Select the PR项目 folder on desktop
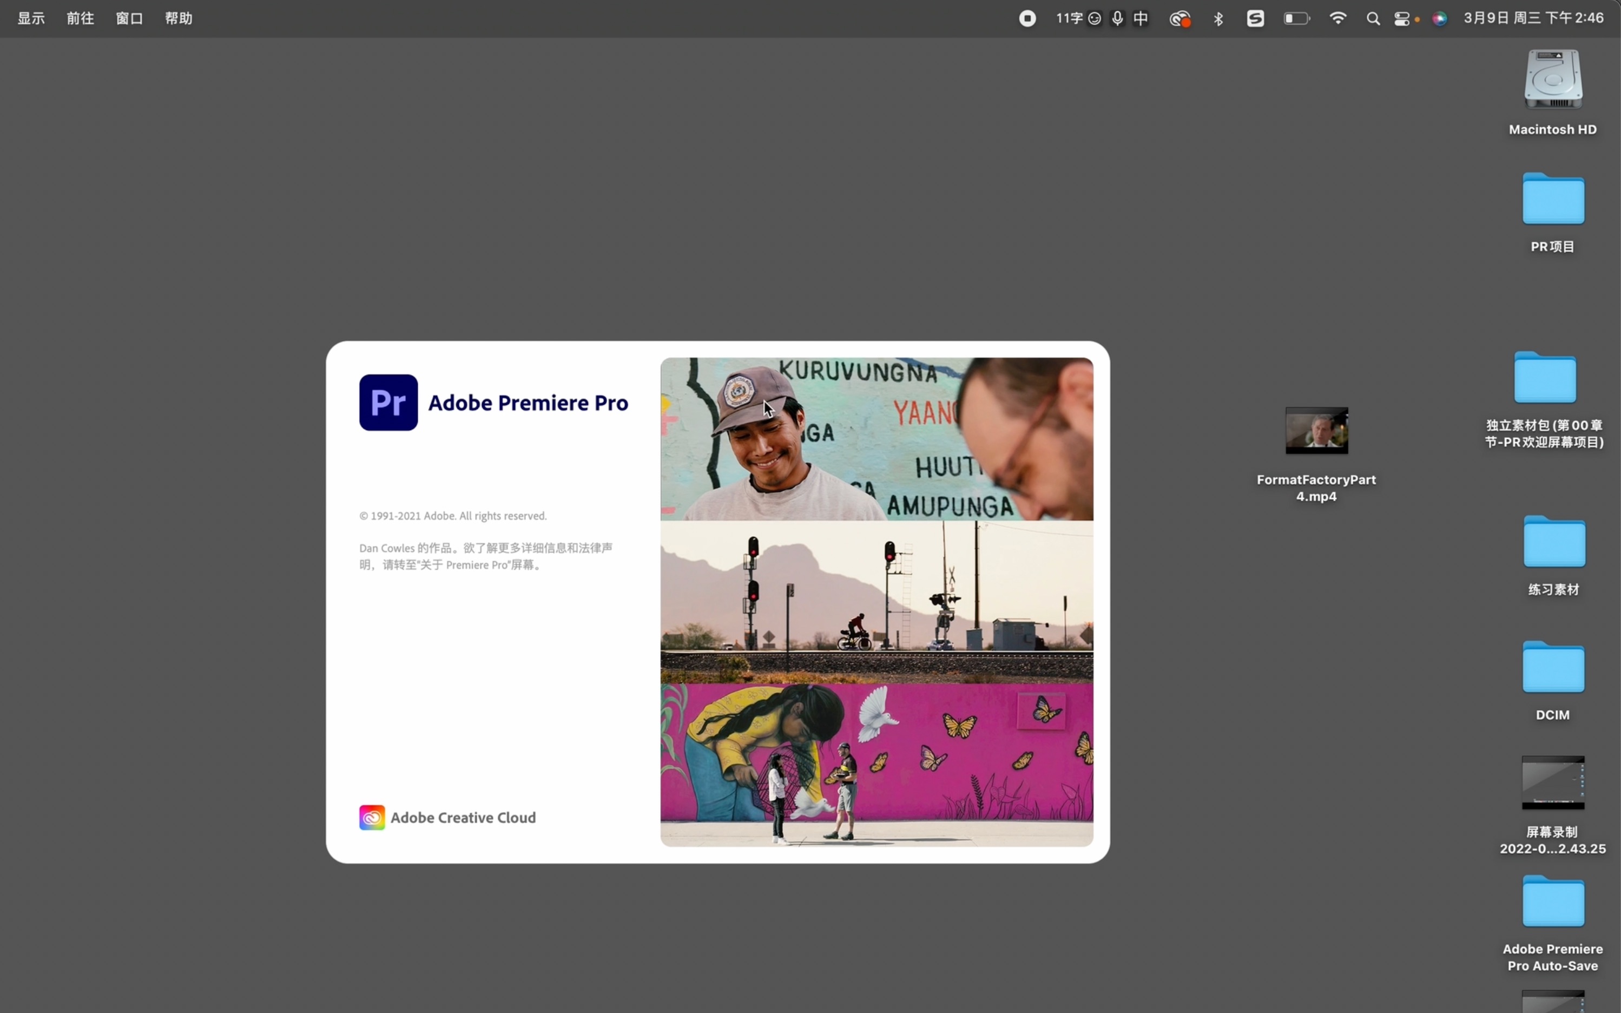The height and width of the screenshot is (1013, 1621). click(1553, 200)
